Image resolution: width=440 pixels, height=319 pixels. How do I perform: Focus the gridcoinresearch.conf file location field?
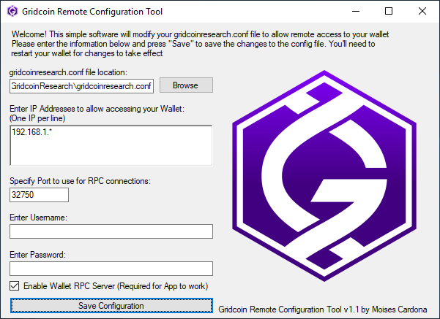[x=82, y=86]
